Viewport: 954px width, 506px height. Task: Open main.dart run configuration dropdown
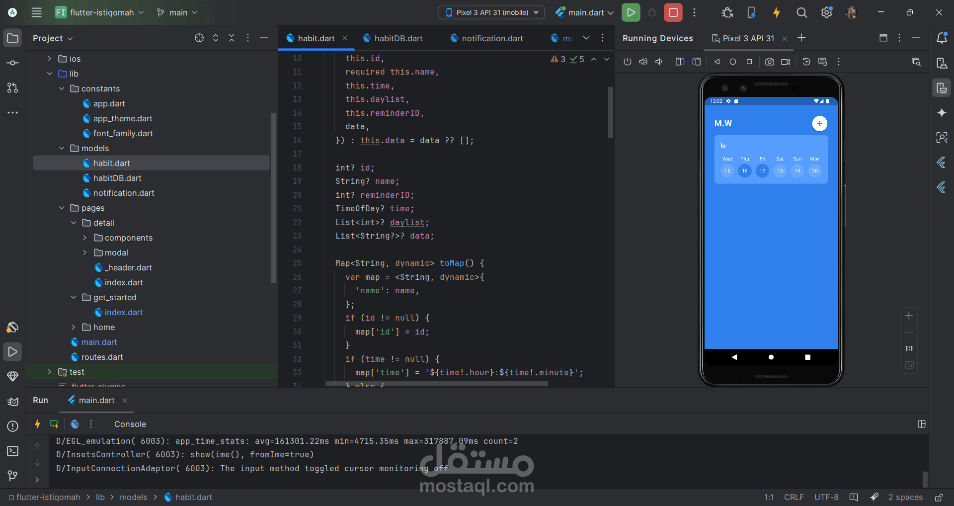click(584, 12)
